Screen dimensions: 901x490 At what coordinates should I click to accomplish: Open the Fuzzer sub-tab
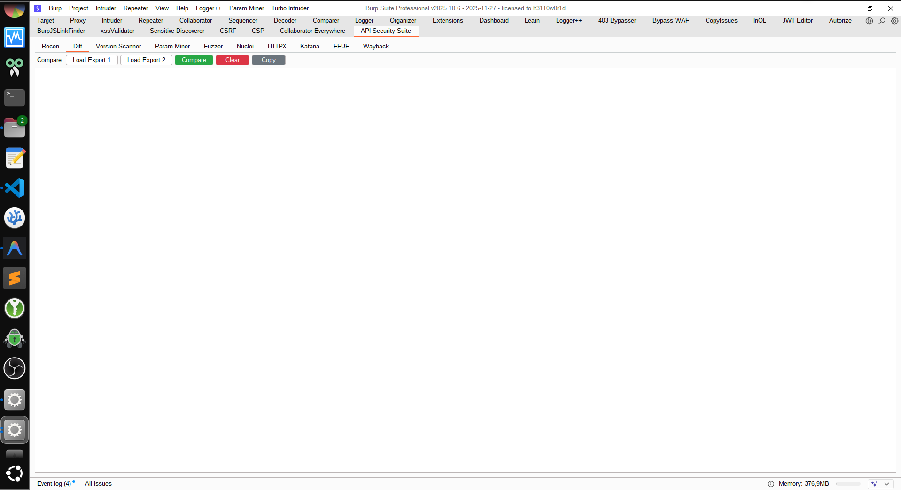[213, 47]
